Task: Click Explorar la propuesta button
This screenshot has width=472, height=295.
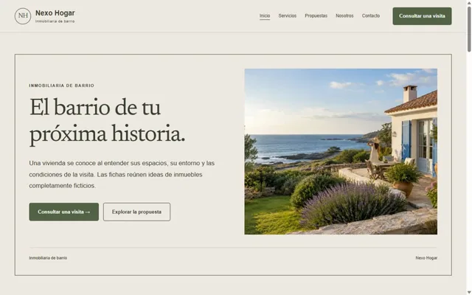Action: (136, 212)
